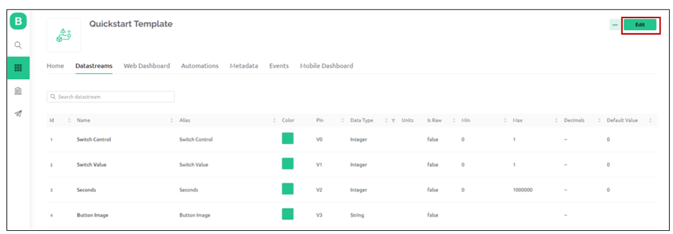Sort by Data Type column arrows
The image size is (673, 234).
point(386,121)
